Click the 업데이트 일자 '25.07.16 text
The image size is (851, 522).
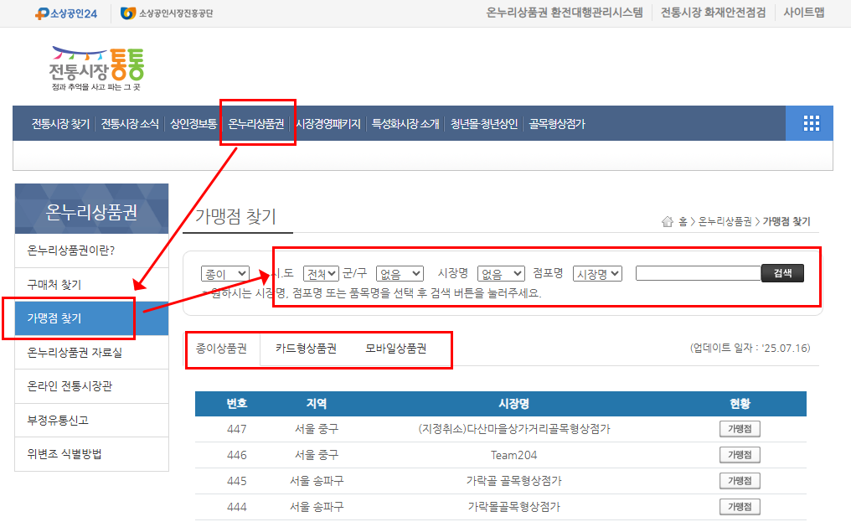[x=750, y=349]
